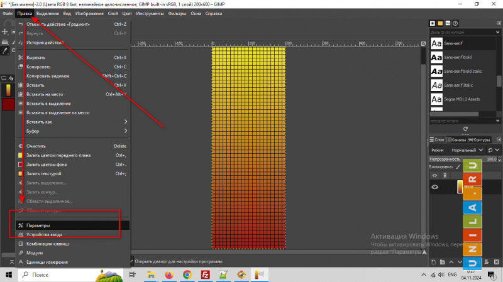
Task: Open Firefox from the taskbar
Action: [x=169, y=274]
